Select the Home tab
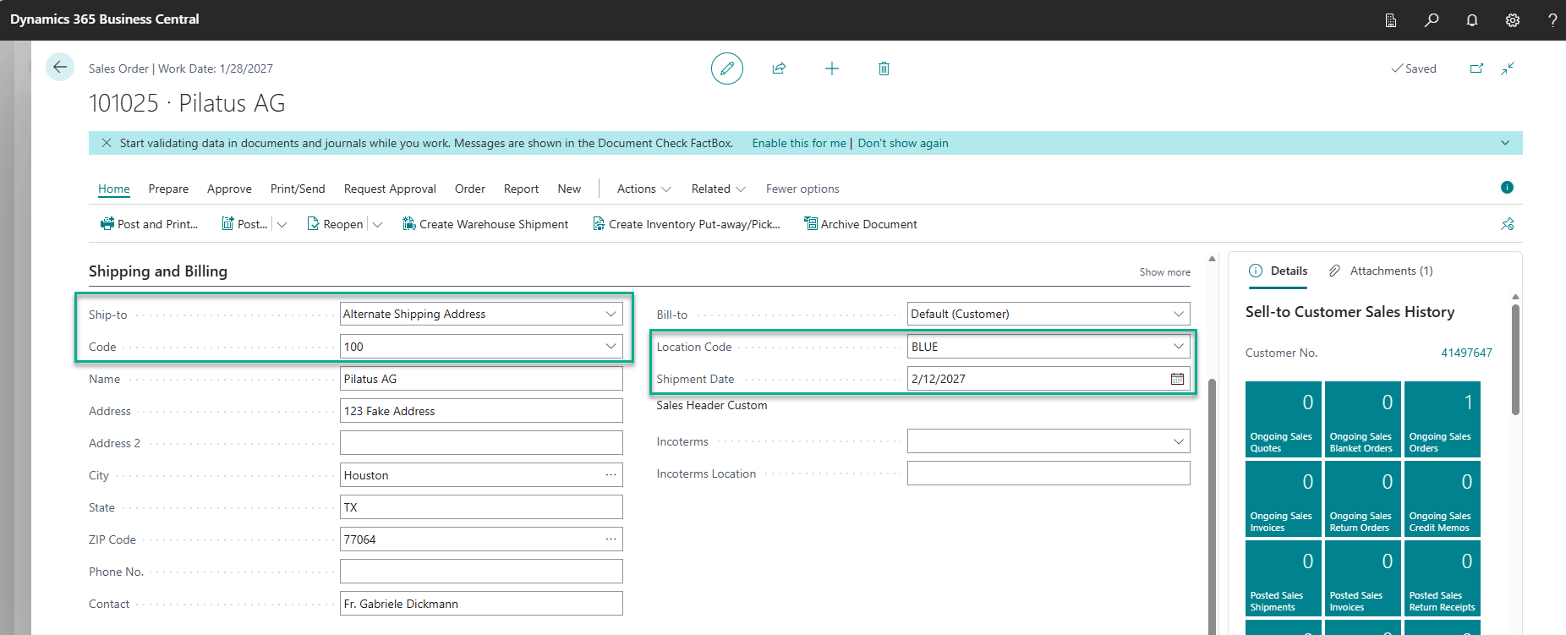Screen dimensions: 1566x635 point(114,189)
